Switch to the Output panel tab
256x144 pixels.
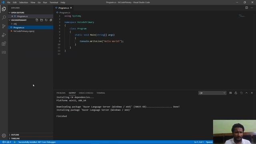tap(72, 93)
